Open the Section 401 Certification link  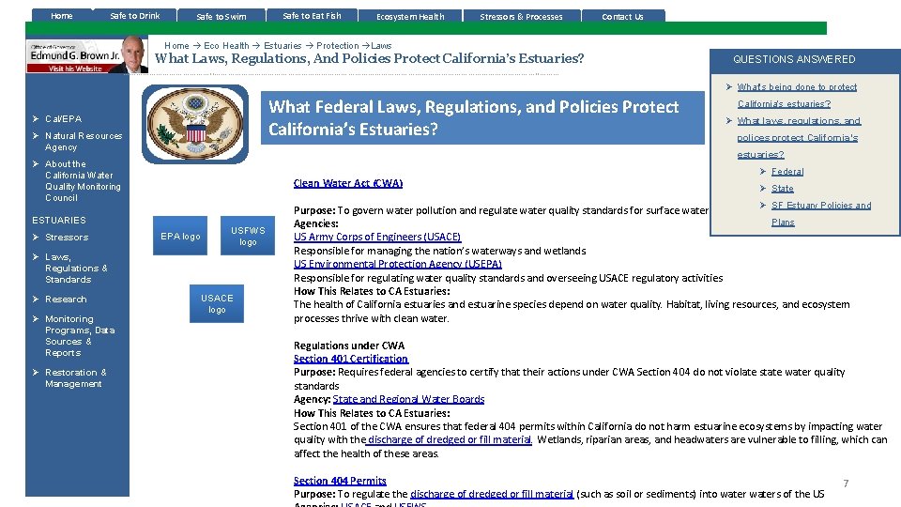pyautogui.click(x=350, y=358)
